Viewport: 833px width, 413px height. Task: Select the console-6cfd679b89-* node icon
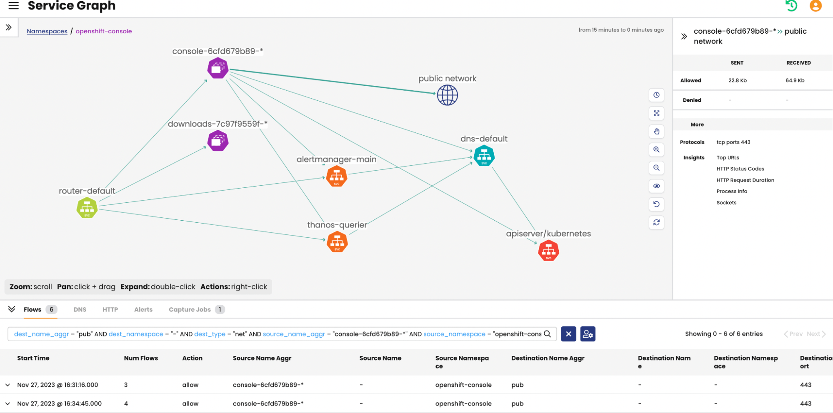click(218, 68)
